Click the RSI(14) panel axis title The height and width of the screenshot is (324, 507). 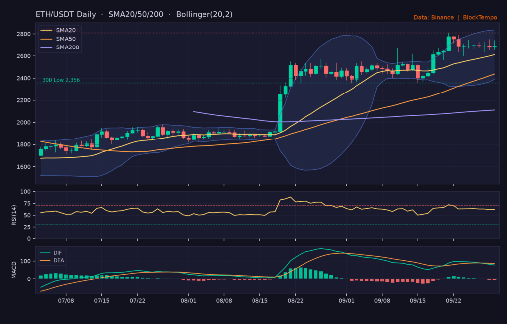coord(14,215)
